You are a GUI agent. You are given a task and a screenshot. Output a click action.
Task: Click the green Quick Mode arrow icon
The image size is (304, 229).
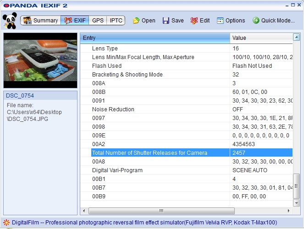pyautogui.click(x=256, y=20)
